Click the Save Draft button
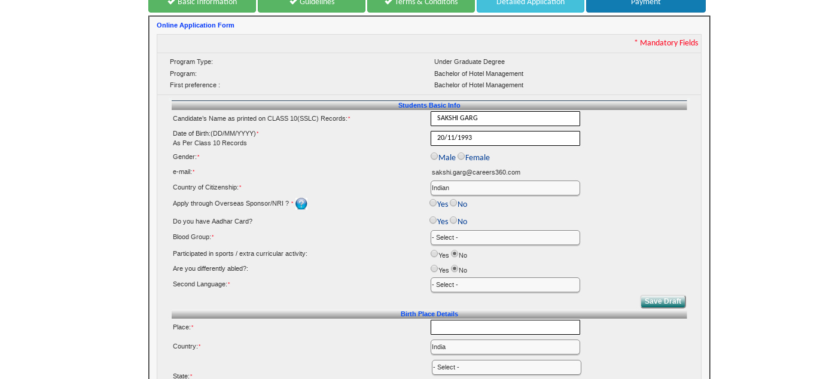Viewport: 817px width, 379px height. [x=663, y=301]
